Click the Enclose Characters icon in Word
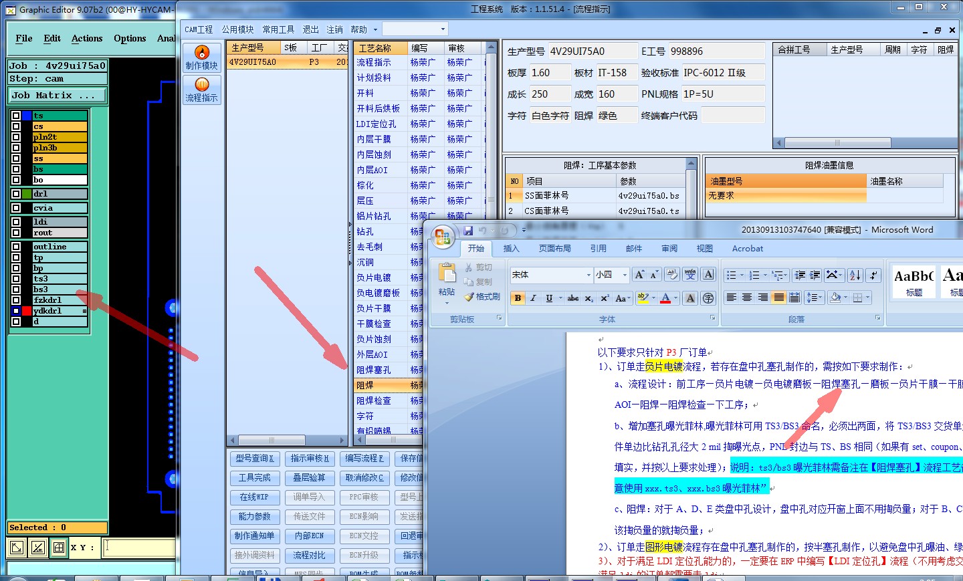The height and width of the screenshot is (581, 963). pos(708,298)
